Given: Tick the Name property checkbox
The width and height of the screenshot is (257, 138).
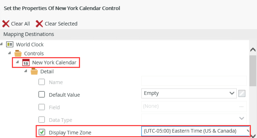Looking at the screenshot, I should (41, 82).
